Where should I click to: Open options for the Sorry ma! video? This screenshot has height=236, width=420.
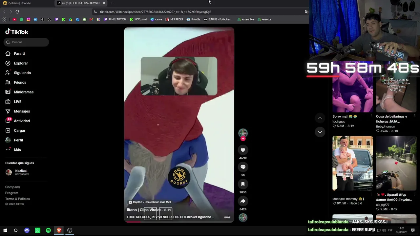tap(371, 116)
